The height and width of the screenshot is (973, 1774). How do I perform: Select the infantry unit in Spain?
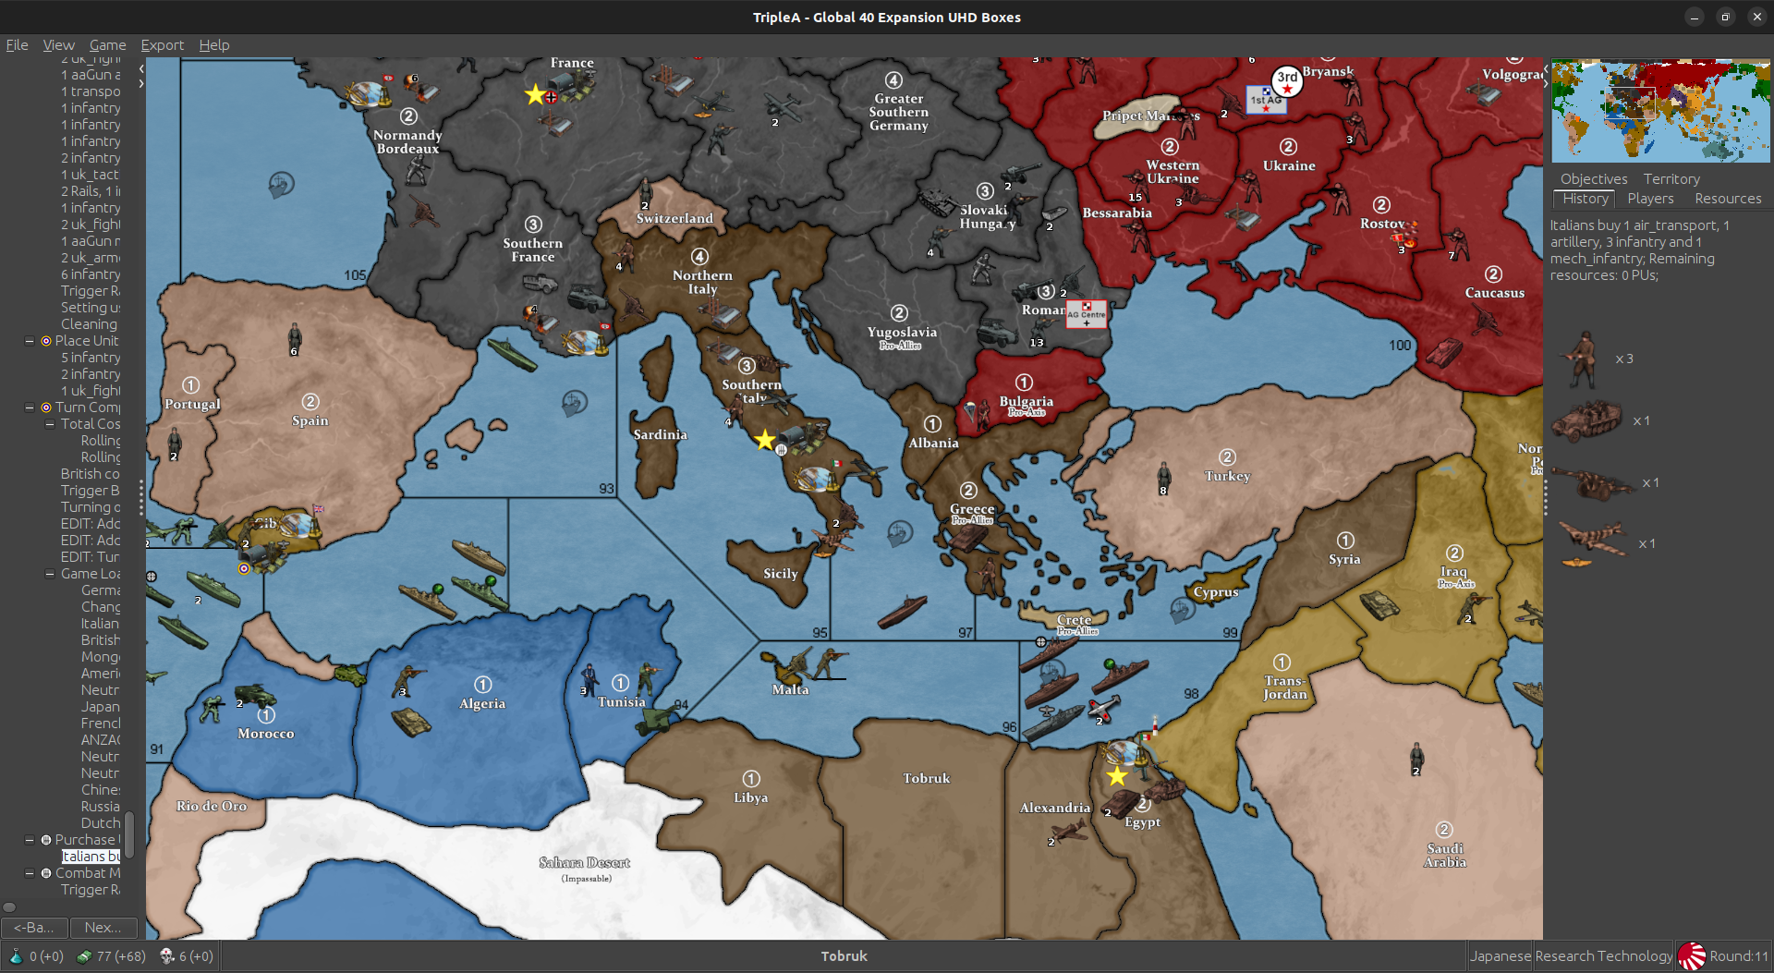point(295,338)
